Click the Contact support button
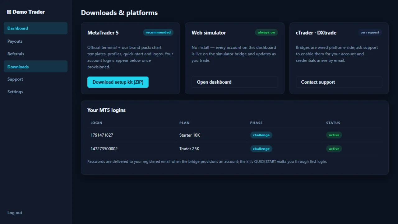 (339, 82)
